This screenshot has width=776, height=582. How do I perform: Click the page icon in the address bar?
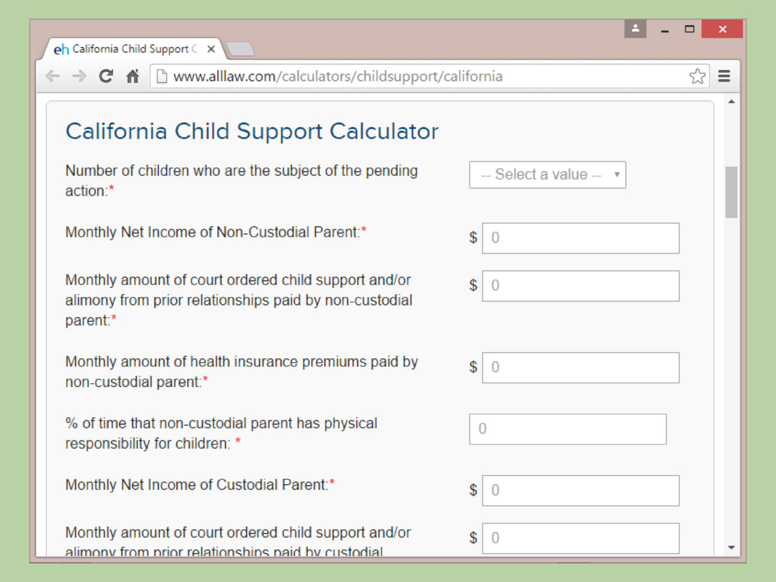tap(160, 76)
